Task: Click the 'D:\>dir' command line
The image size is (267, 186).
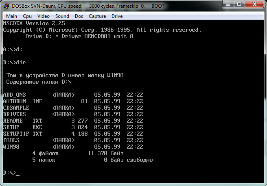Action: pyautogui.click(x=15, y=62)
